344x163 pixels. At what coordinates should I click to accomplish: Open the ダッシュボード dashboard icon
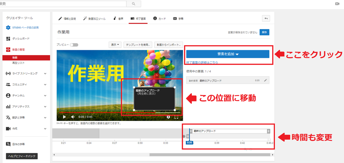pos(8,39)
